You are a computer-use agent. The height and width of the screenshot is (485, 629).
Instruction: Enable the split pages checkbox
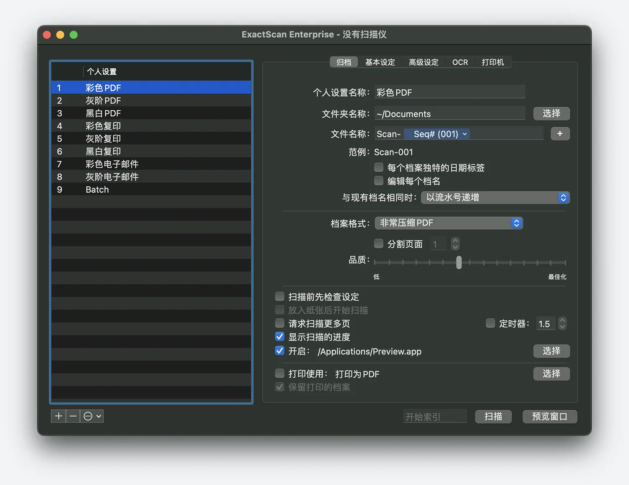coord(379,244)
